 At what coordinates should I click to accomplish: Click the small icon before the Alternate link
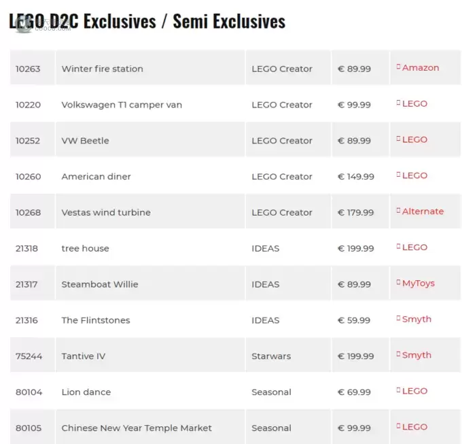(x=398, y=210)
